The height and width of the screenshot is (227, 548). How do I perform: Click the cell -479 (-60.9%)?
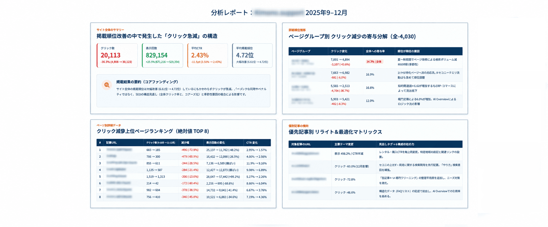(190, 157)
